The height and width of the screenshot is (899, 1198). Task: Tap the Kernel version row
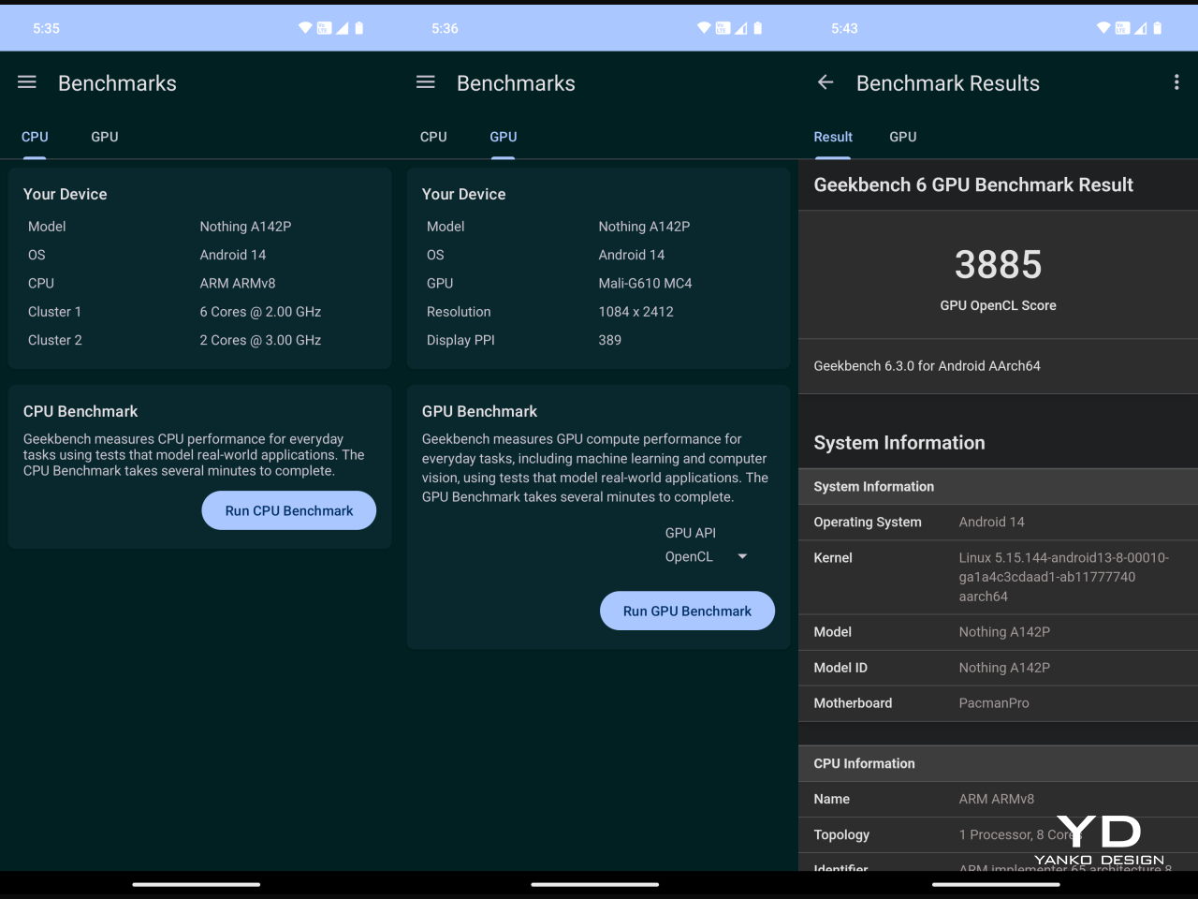[998, 577]
